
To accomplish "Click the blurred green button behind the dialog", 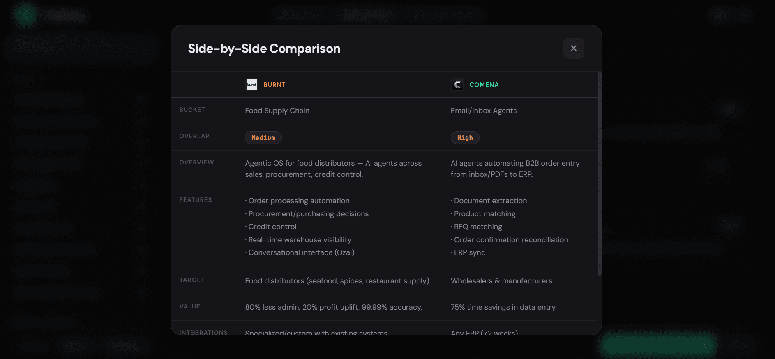I will point(659,345).
